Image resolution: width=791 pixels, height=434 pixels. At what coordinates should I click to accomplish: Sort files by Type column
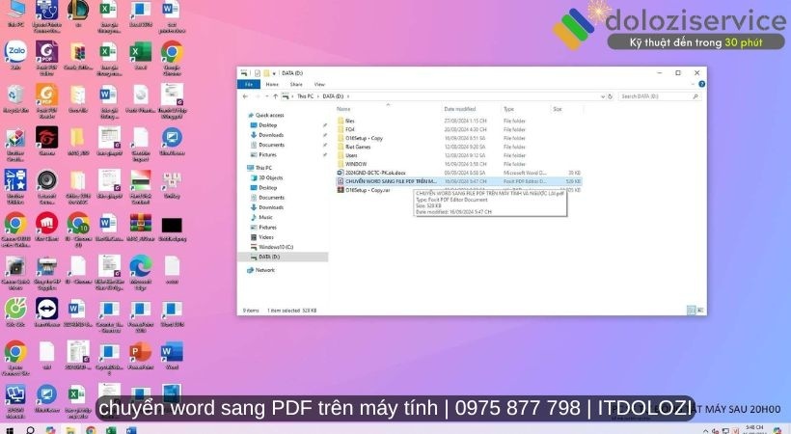click(508, 109)
